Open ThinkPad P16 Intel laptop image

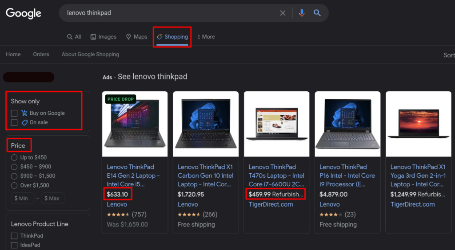point(347,124)
